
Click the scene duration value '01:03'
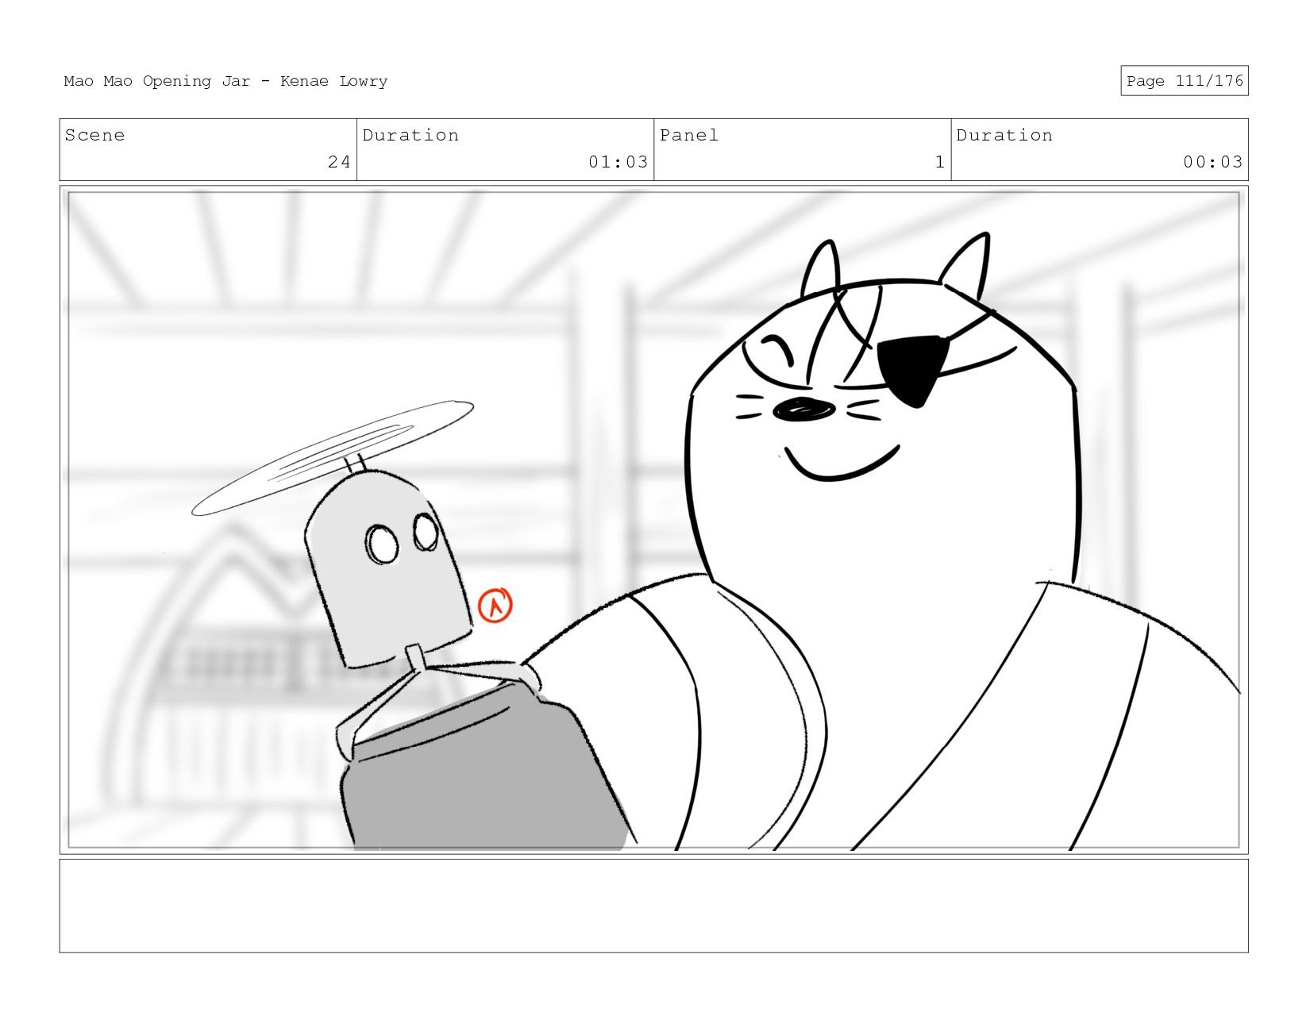618,162
